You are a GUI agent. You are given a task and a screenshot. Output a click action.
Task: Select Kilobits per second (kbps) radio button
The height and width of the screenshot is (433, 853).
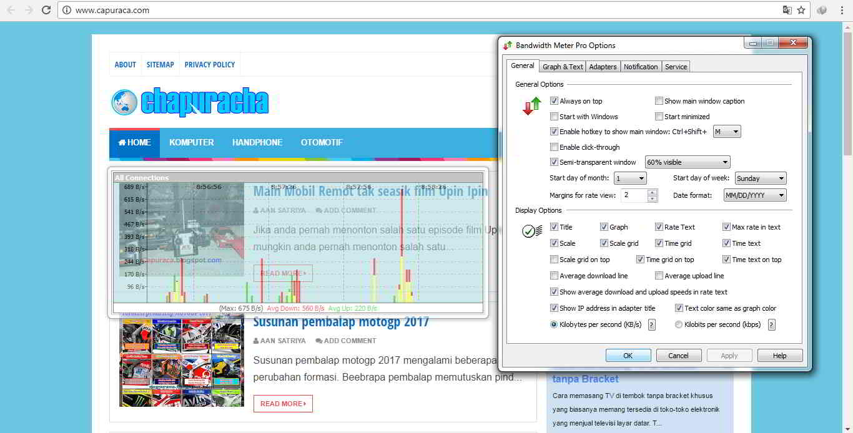[679, 324]
